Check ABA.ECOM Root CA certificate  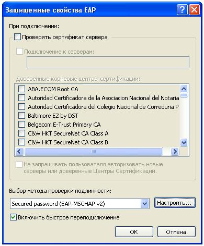pyautogui.click(x=21, y=89)
